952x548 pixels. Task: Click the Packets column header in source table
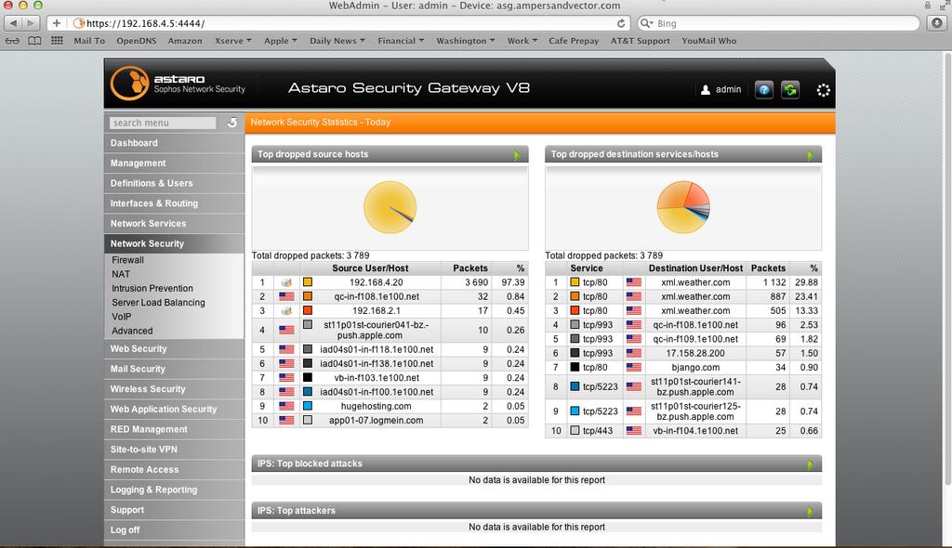click(x=469, y=267)
